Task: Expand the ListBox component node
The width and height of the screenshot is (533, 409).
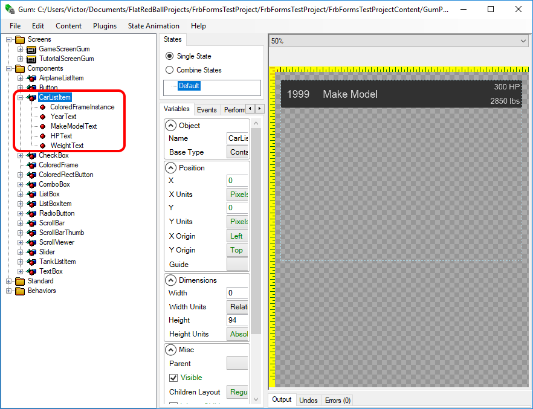Action: (20, 194)
